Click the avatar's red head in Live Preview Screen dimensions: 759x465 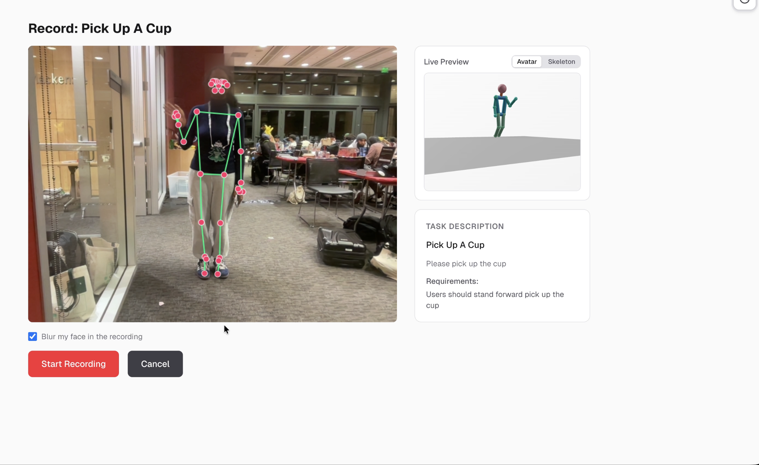point(502,89)
